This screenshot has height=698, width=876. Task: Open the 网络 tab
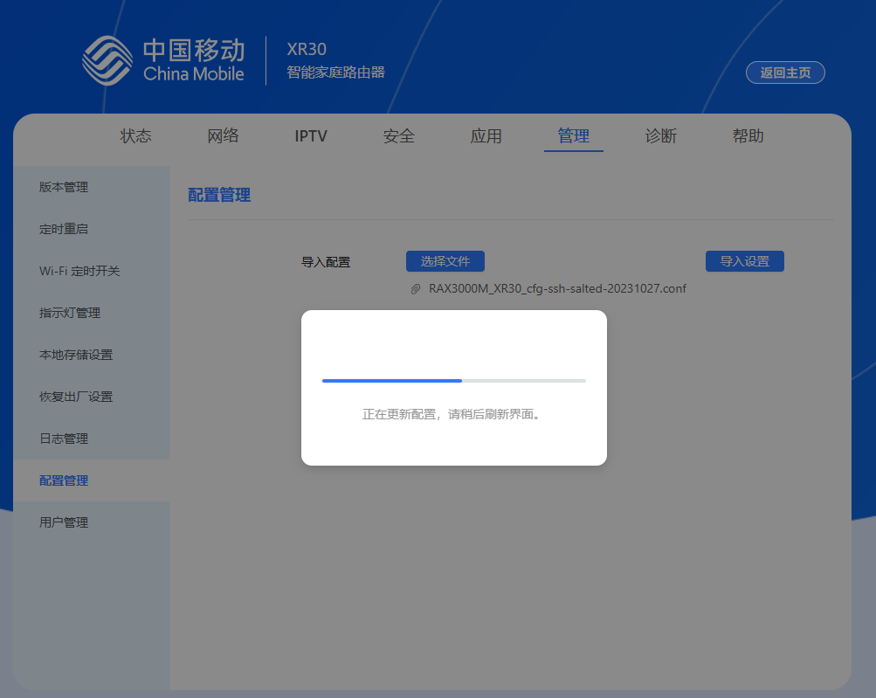(223, 136)
